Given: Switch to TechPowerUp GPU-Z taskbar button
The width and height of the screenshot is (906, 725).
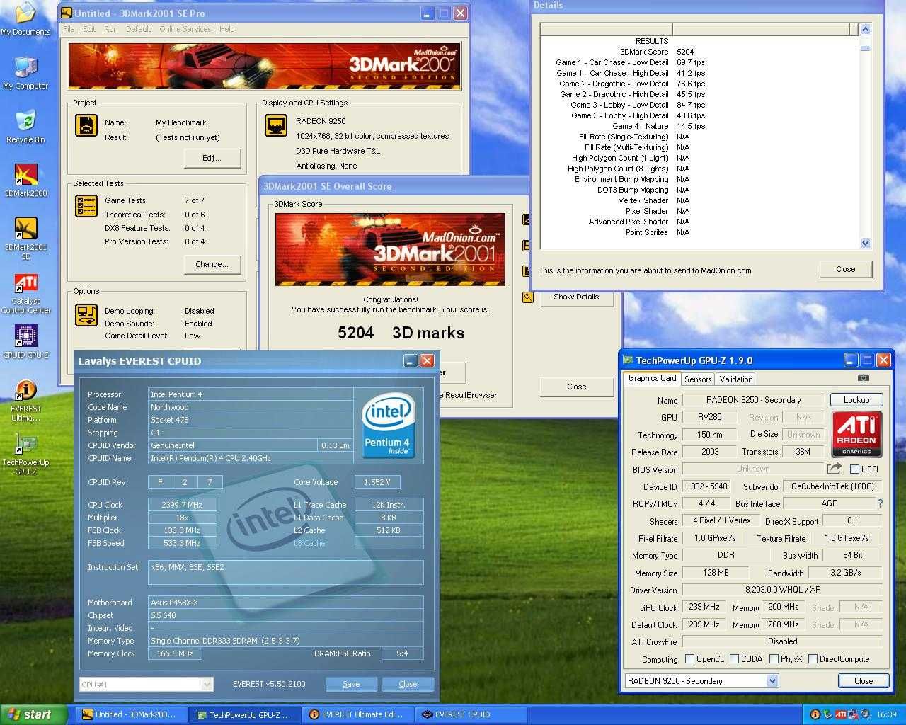Looking at the screenshot, I should pos(246,714).
